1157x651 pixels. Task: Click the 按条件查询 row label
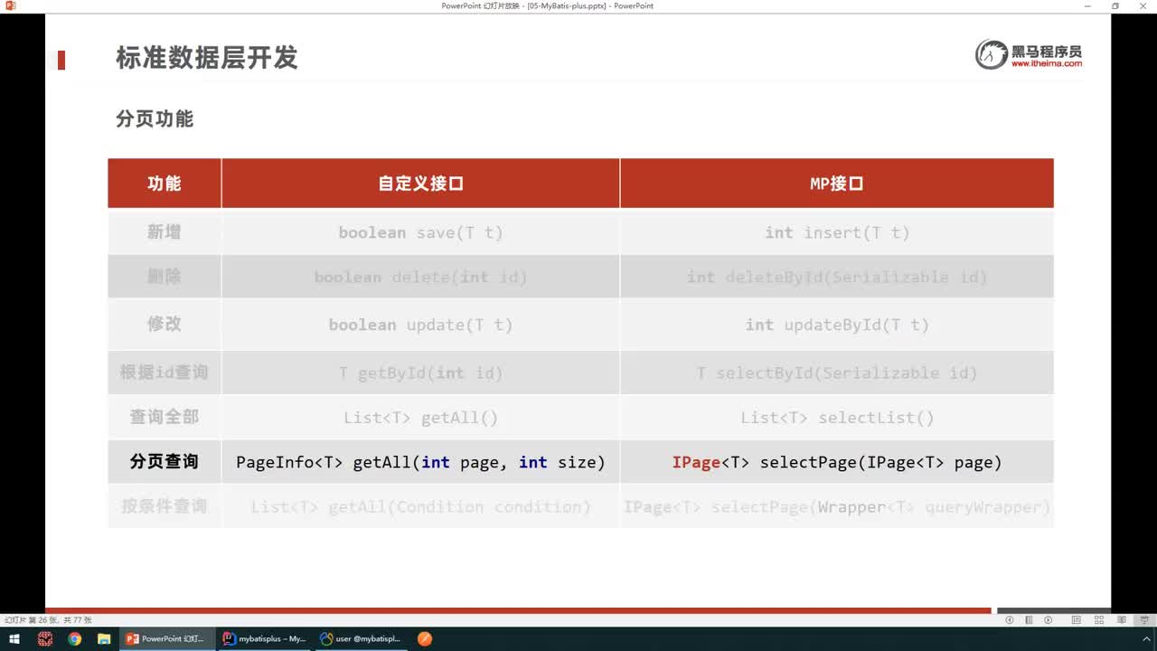tap(165, 506)
